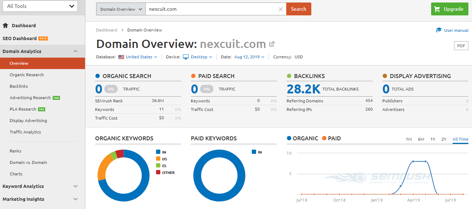Click NEW badge beside Advertising Research
This screenshot has height=209, width=472.
(56, 98)
